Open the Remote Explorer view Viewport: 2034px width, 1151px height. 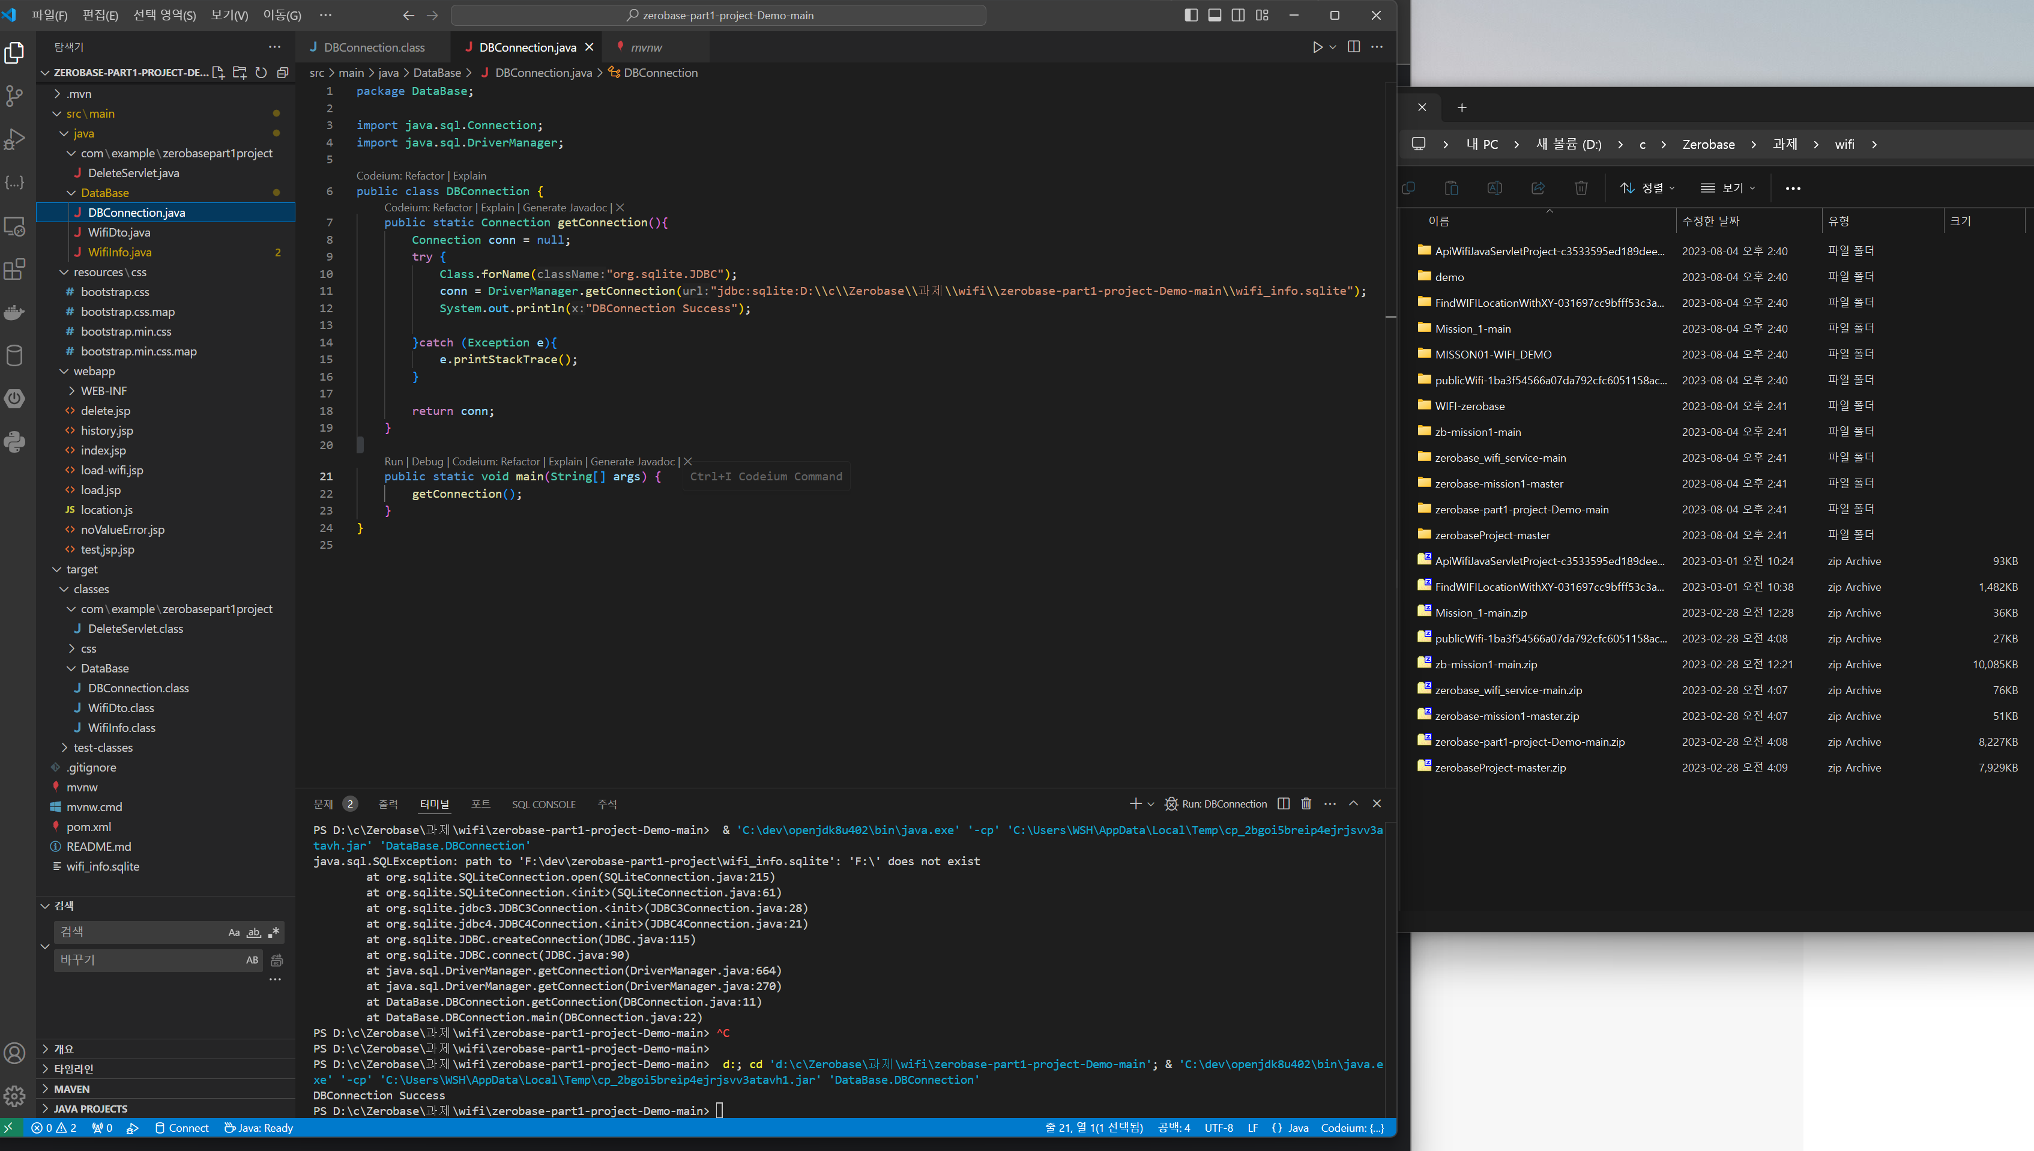click(14, 226)
